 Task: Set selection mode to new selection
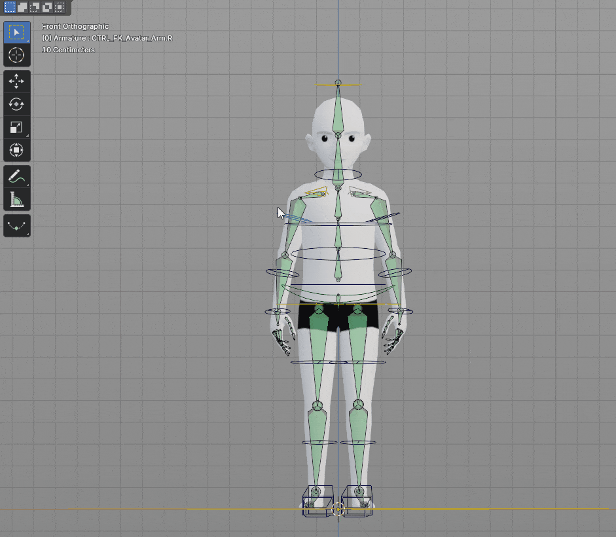(10, 7)
